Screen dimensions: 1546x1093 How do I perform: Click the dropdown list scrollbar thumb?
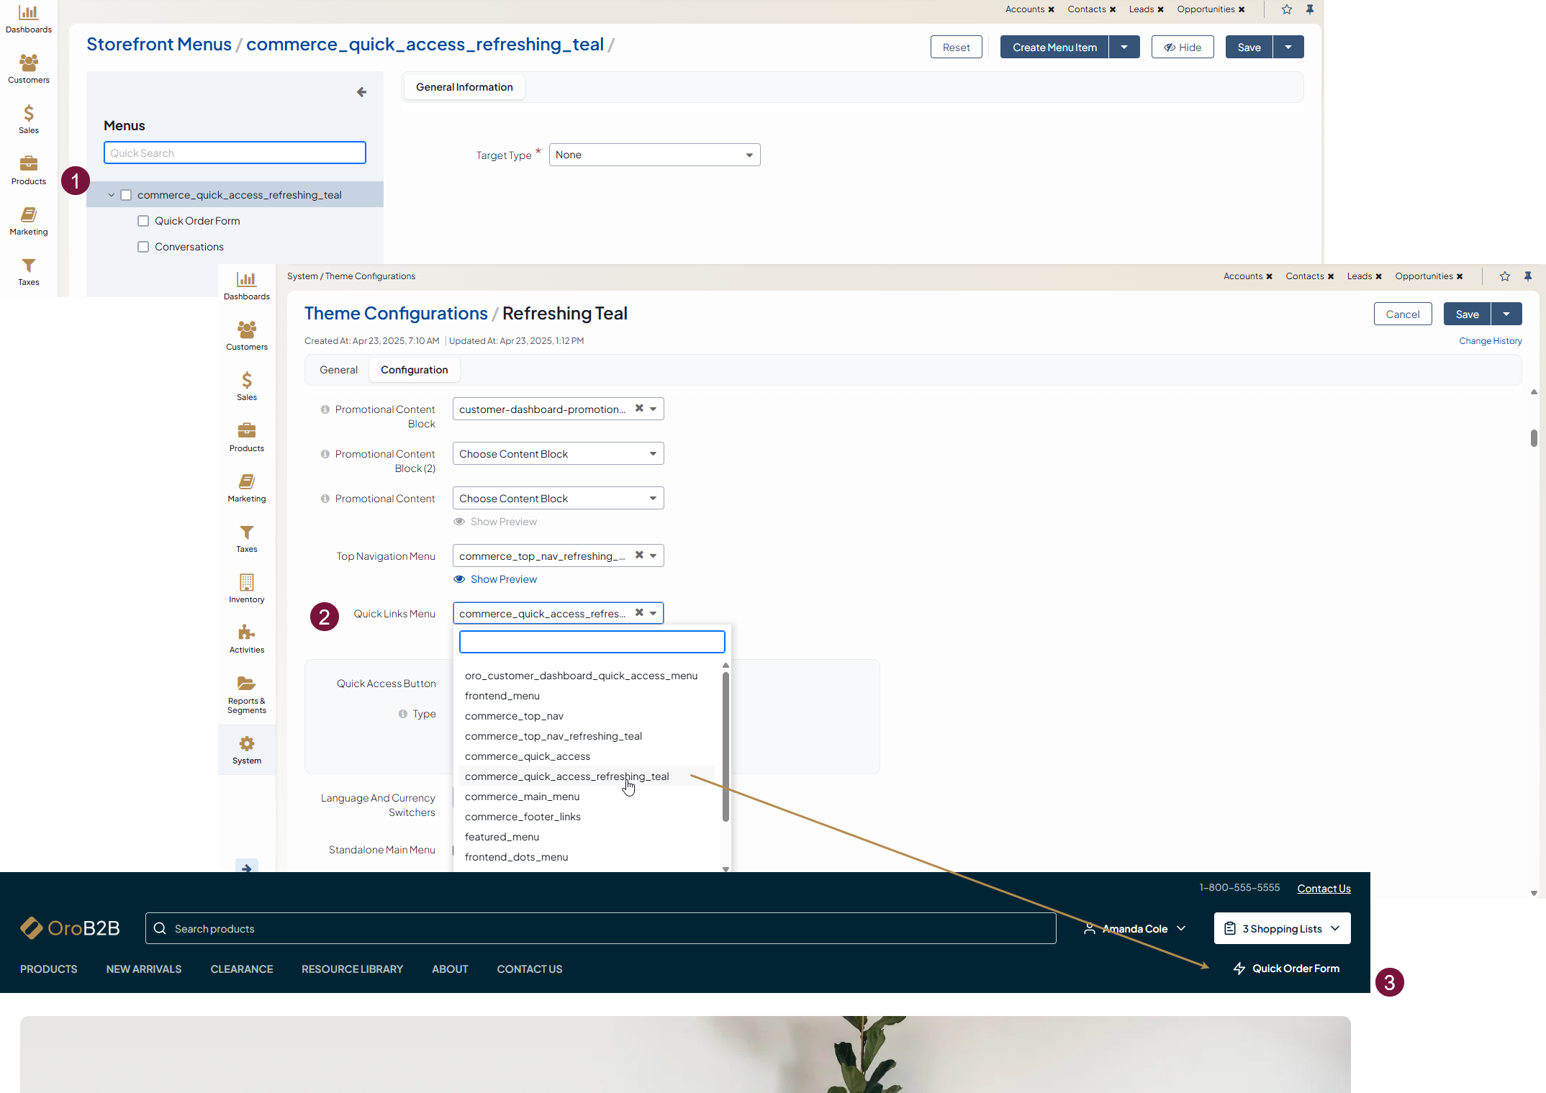tap(725, 747)
